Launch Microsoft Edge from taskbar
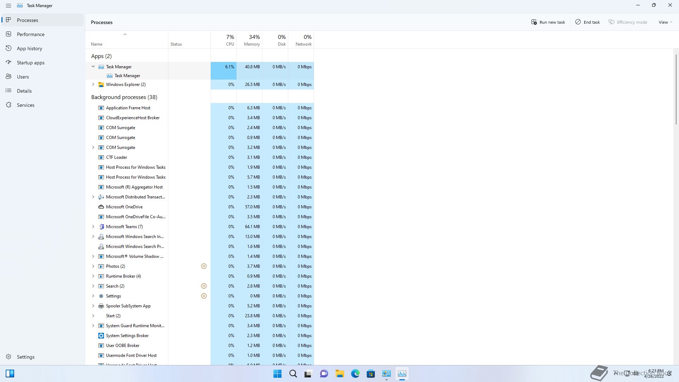Image resolution: width=679 pixels, height=382 pixels. [x=355, y=374]
